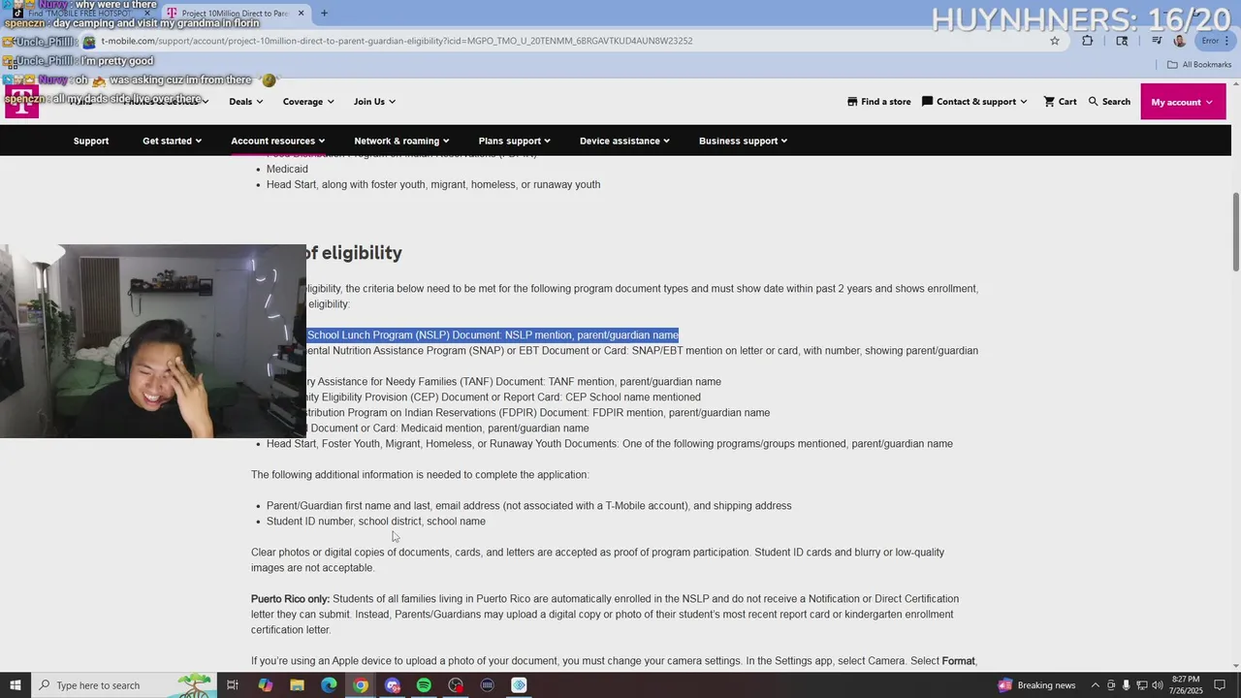Viewport: 1241px width, 698px height.
Task: Expand Business support menu
Action: [743, 141]
